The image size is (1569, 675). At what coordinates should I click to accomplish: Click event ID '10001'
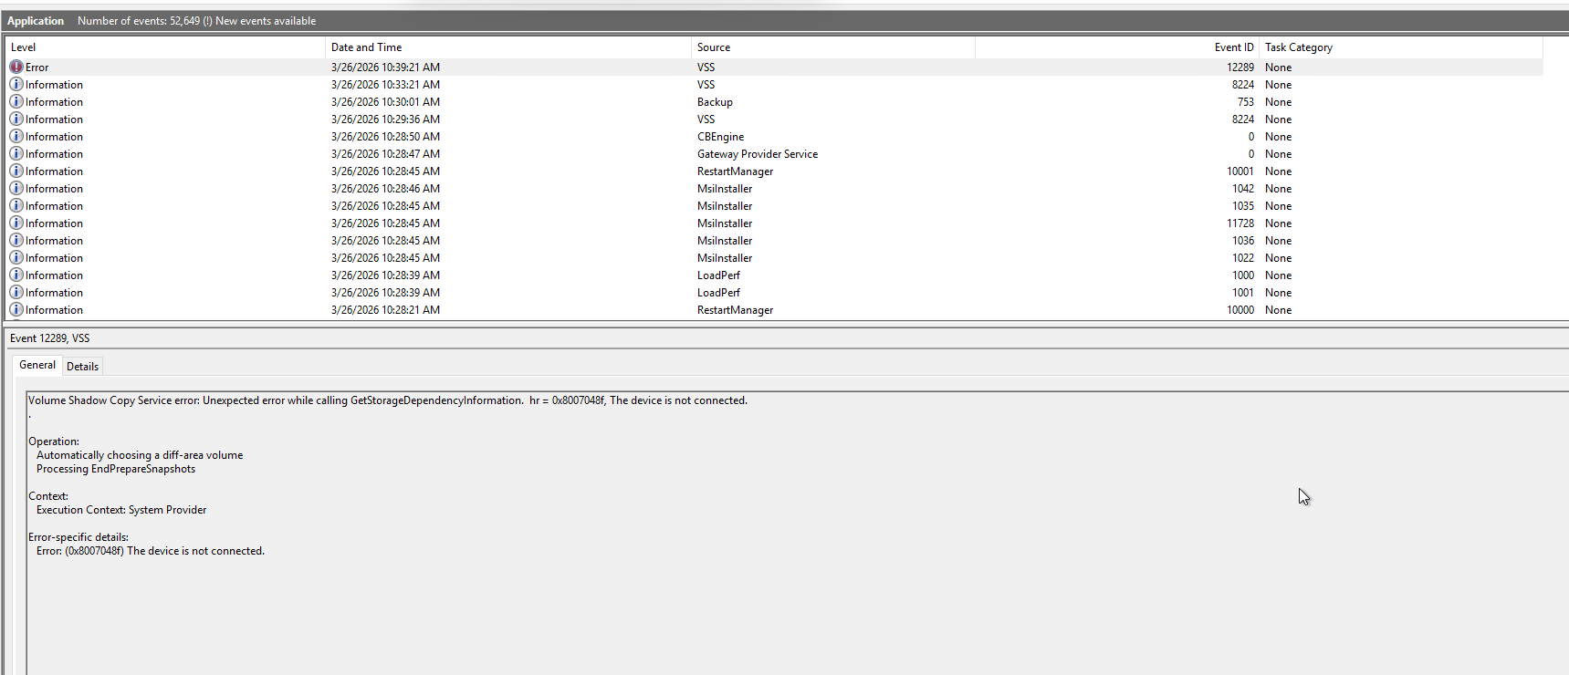(x=1240, y=171)
